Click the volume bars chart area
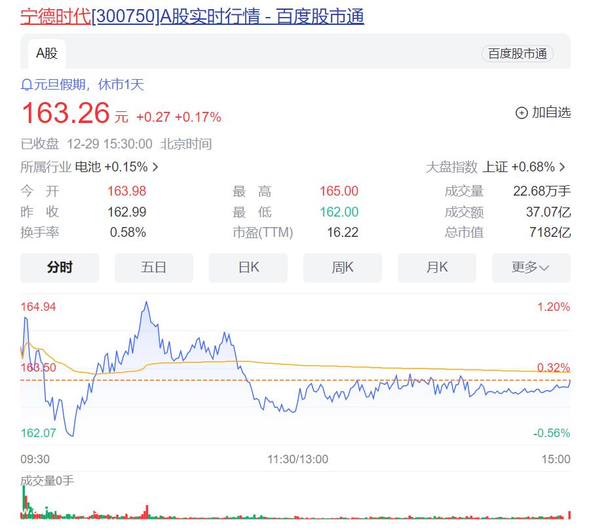 click(x=295, y=503)
